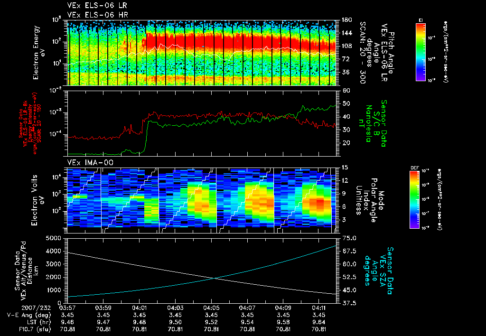Click the green 'S/C B Nanotesla' label

click(x=372, y=123)
